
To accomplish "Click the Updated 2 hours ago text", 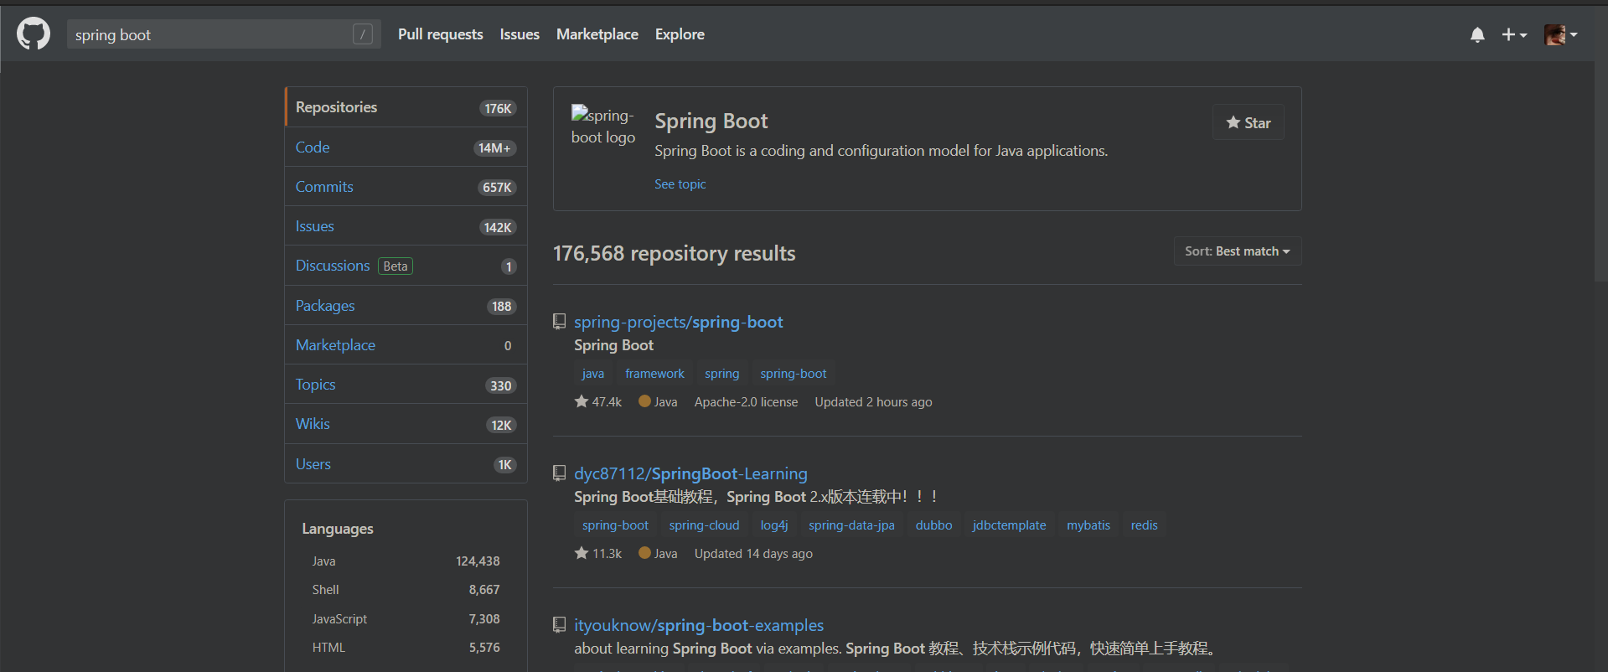I will [873, 402].
